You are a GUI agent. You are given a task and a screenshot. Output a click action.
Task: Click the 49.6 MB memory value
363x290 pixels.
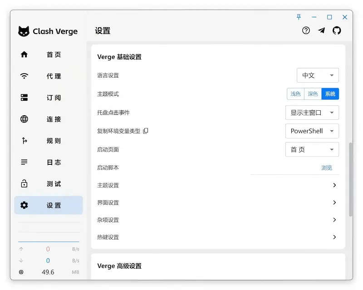click(48, 272)
